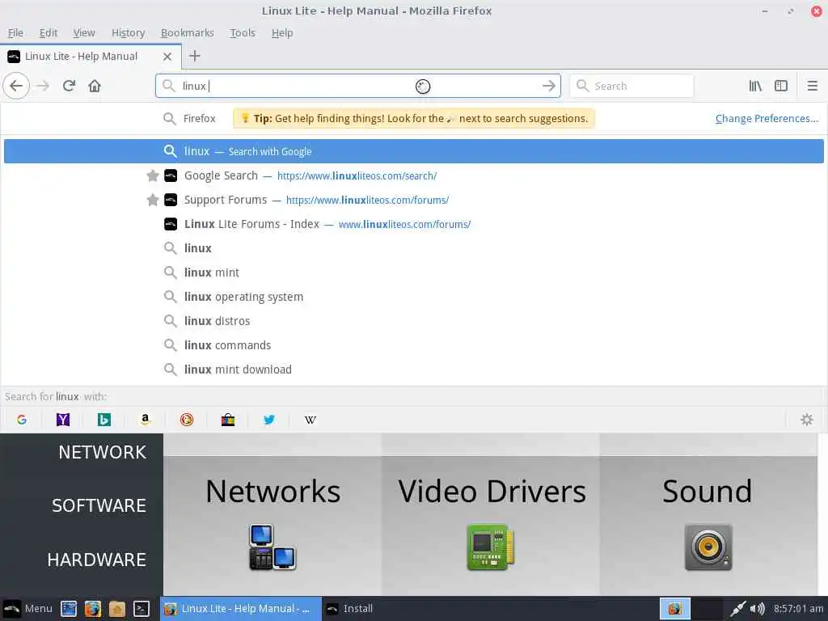Viewport: 828px width, 621px height.
Task: Open the NETWORK sidebar section
Action: (103, 452)
